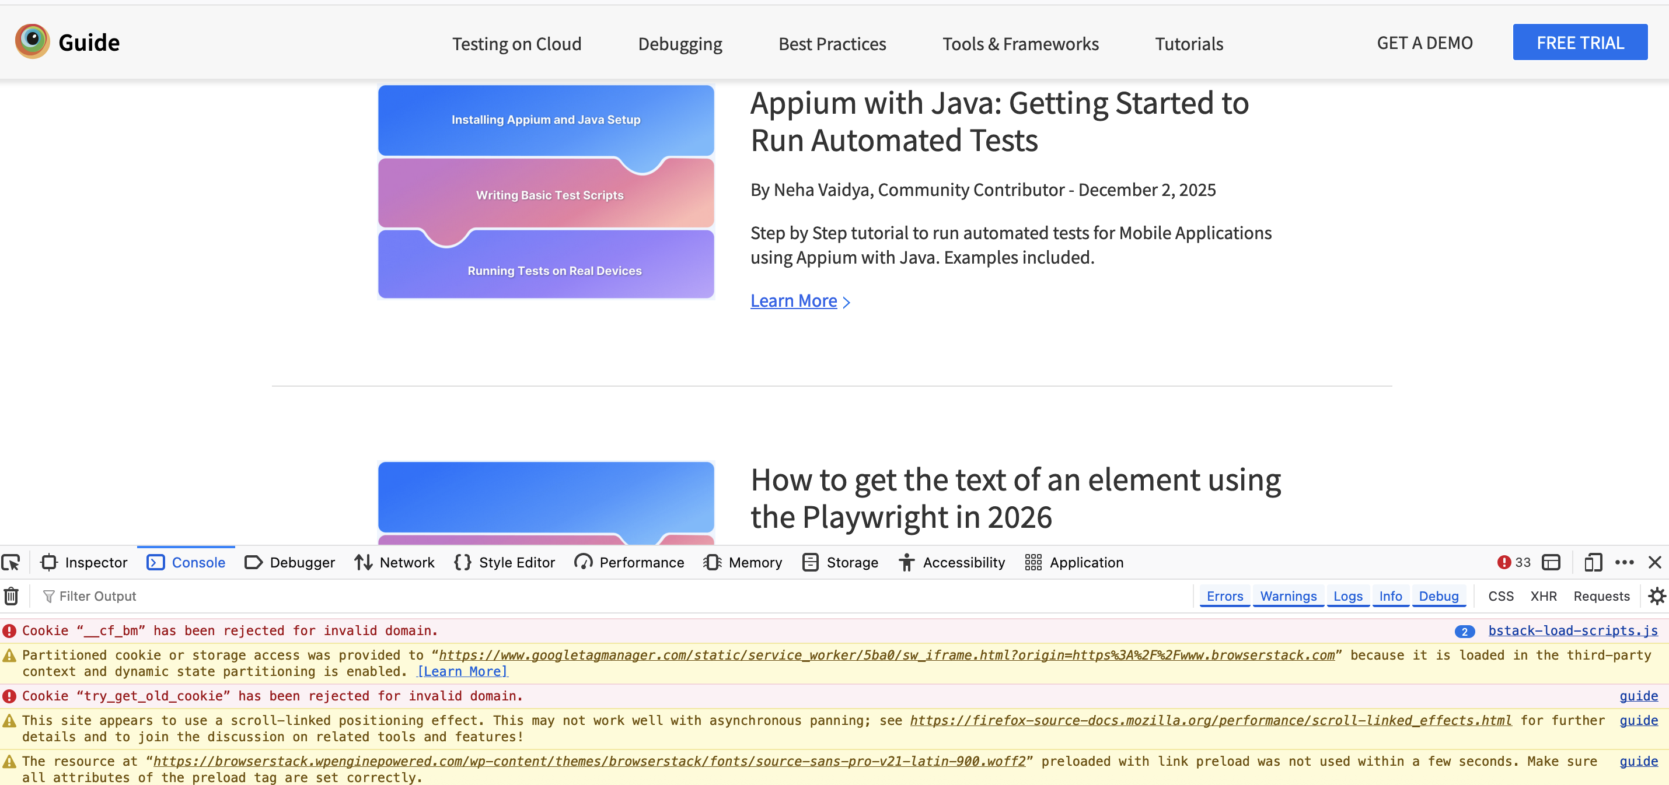Enable the XHR filter
The height and width of the screenshot is (785, 1669).
[1544, 596]
